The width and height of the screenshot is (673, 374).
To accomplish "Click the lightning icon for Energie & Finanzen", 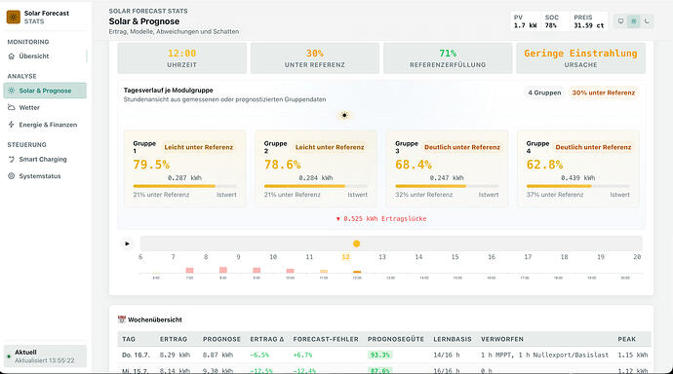I will [x=12, y=125].
